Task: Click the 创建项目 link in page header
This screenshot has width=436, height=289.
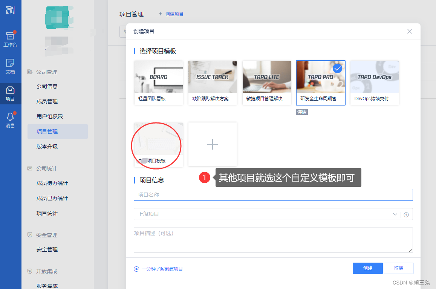Action: (174, 14)
